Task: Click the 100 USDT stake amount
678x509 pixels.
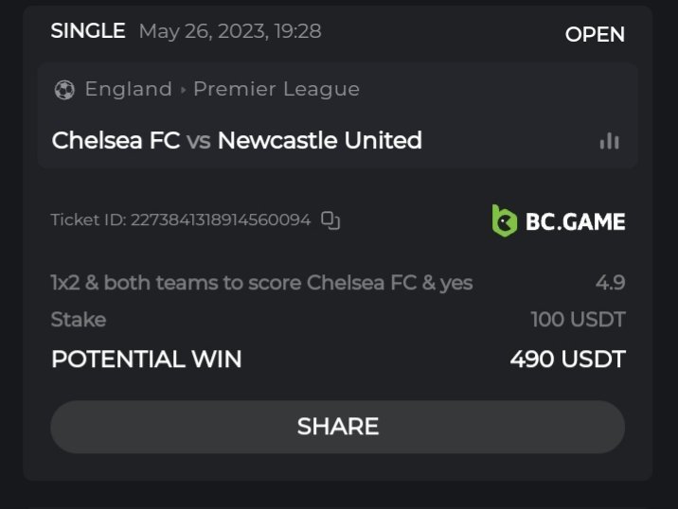Action: click(x=578, y=320)
